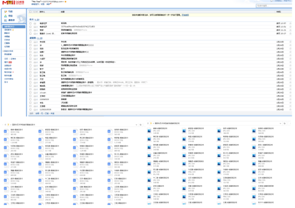This screenshot has width=295, height=208.
Task: Click left explorer address path field
Action: pos(72,125)
